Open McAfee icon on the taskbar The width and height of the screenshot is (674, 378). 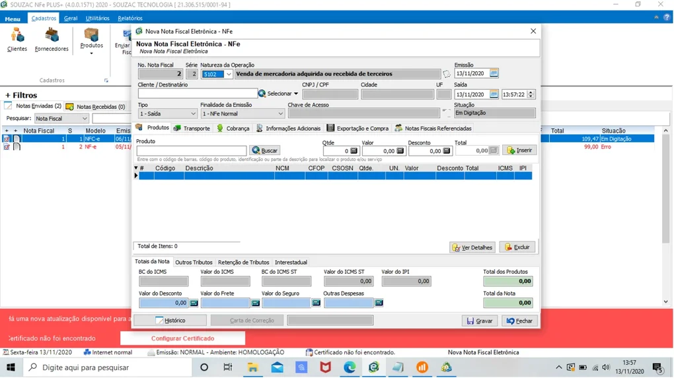tap(325, 367)
